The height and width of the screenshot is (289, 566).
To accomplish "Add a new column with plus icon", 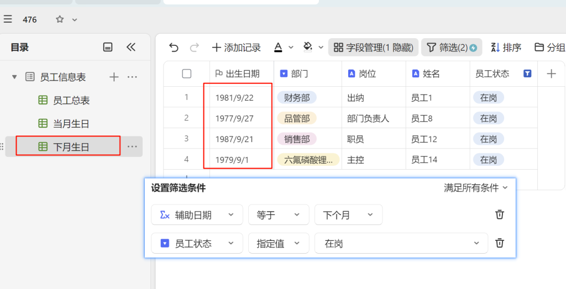I will pyautogui.click(x=551, y=74).
